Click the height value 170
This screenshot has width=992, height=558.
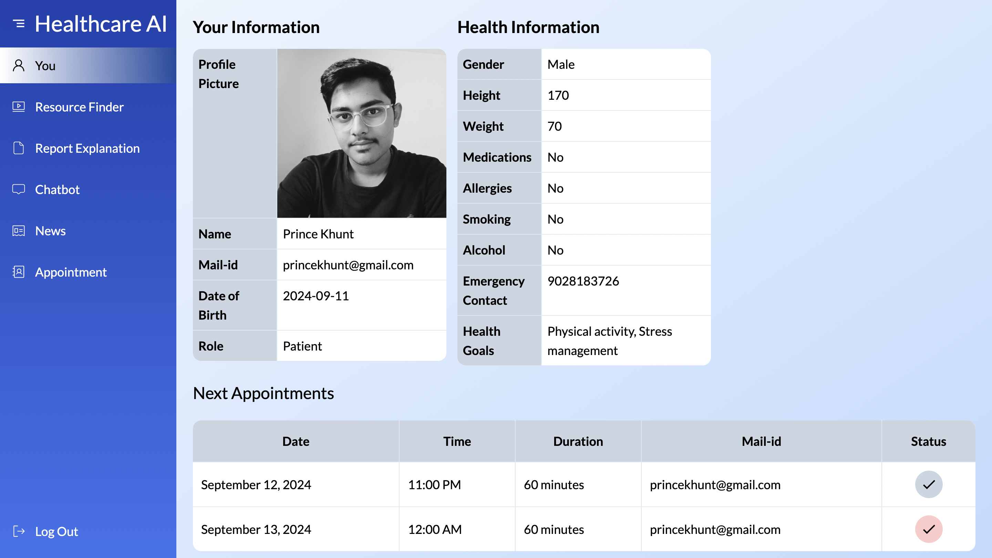click(x=558, y=95)
